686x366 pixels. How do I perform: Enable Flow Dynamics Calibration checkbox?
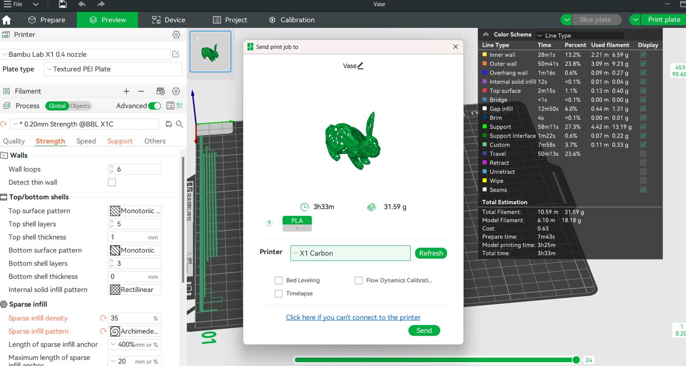(x=358, y=281)
